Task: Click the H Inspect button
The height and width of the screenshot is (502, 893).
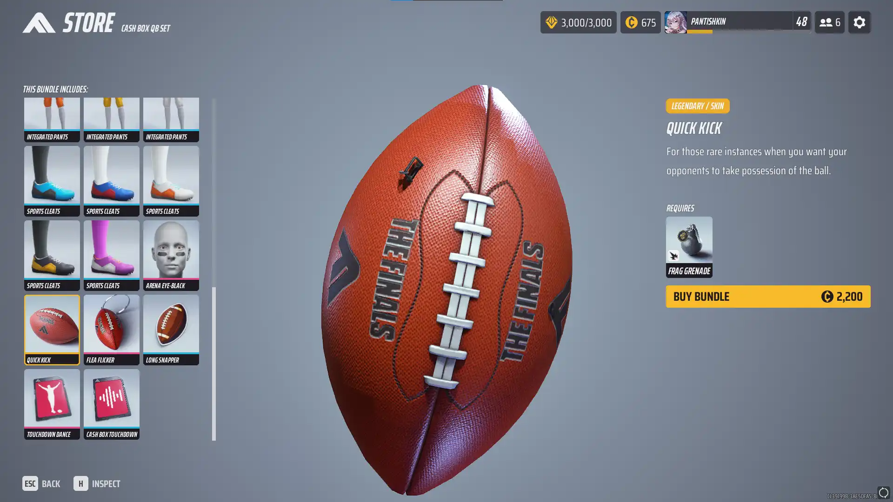Action: tap(97, 483)
